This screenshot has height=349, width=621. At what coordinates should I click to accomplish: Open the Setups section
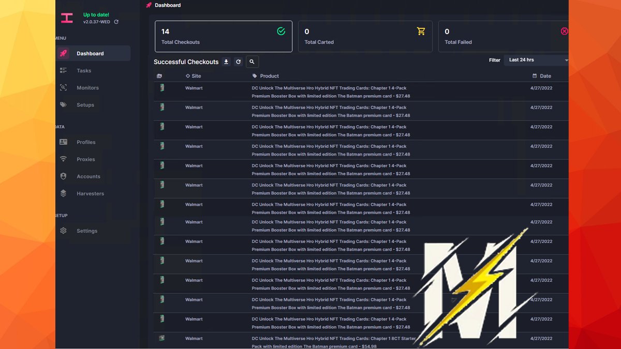point(85,105)
